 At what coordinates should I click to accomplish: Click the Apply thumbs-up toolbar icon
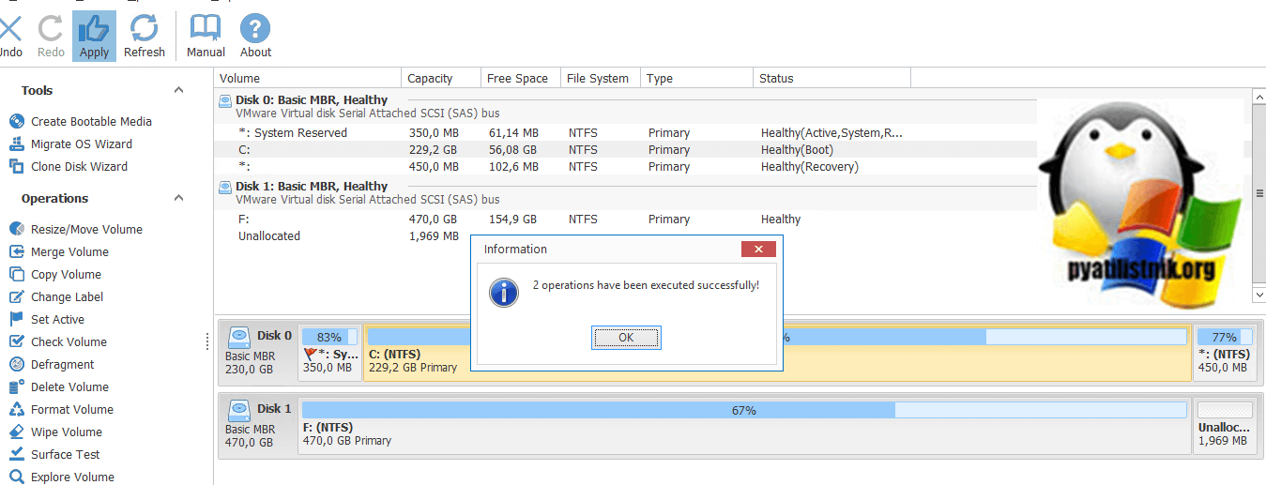point(94,29)
